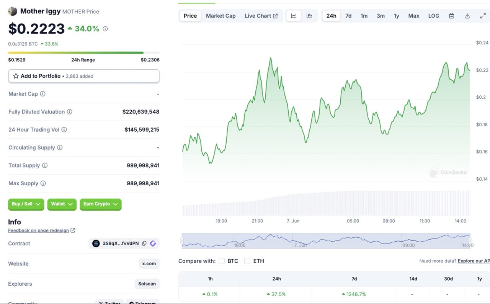Click Explore our API link
The height and width of the screenshot is (304, 490).
[x=474, y=261]
